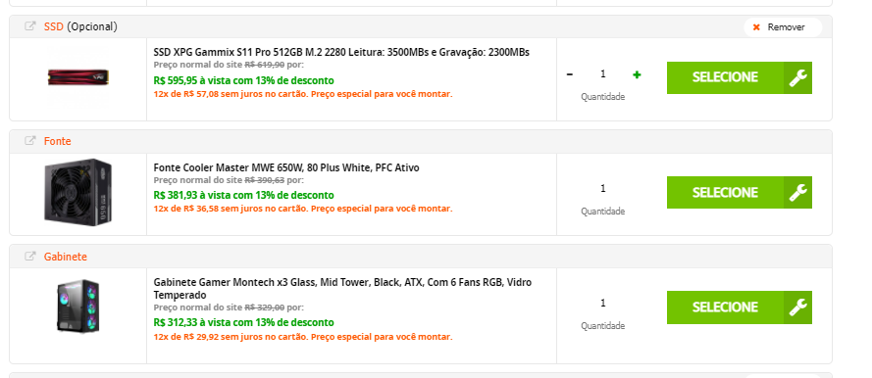
Task: Click the wrench icon in Gabinete row
Action: (797, 307)
